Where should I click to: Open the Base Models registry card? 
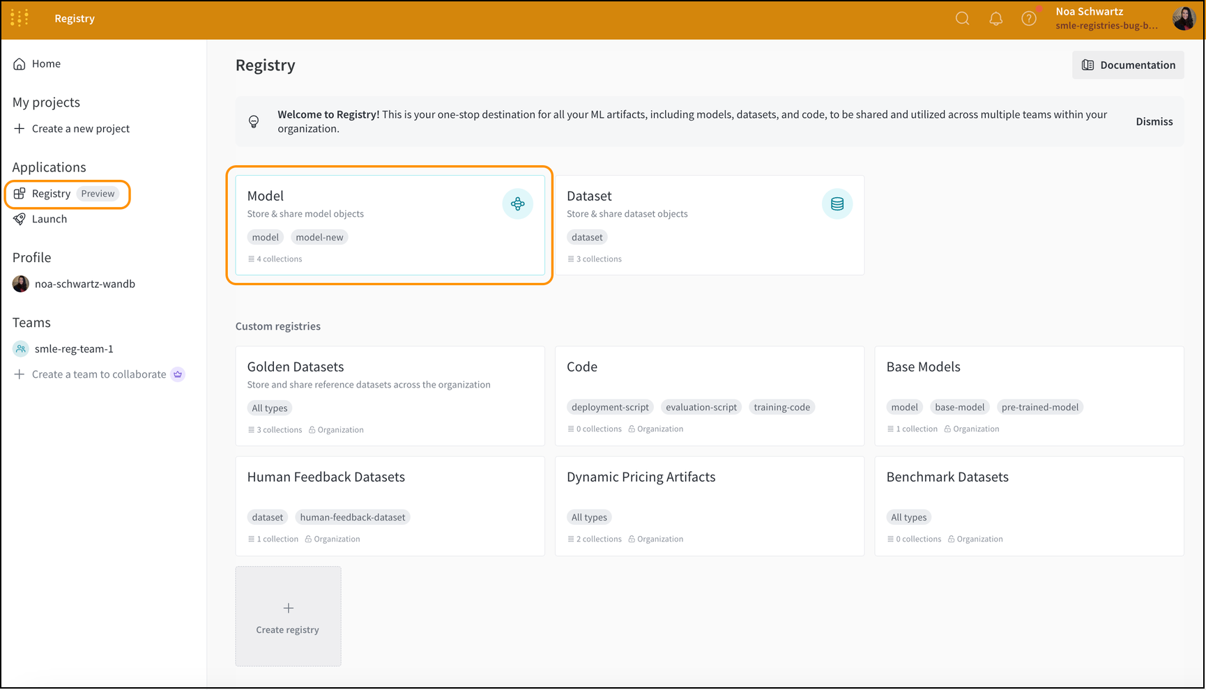tap(1028, 396)
